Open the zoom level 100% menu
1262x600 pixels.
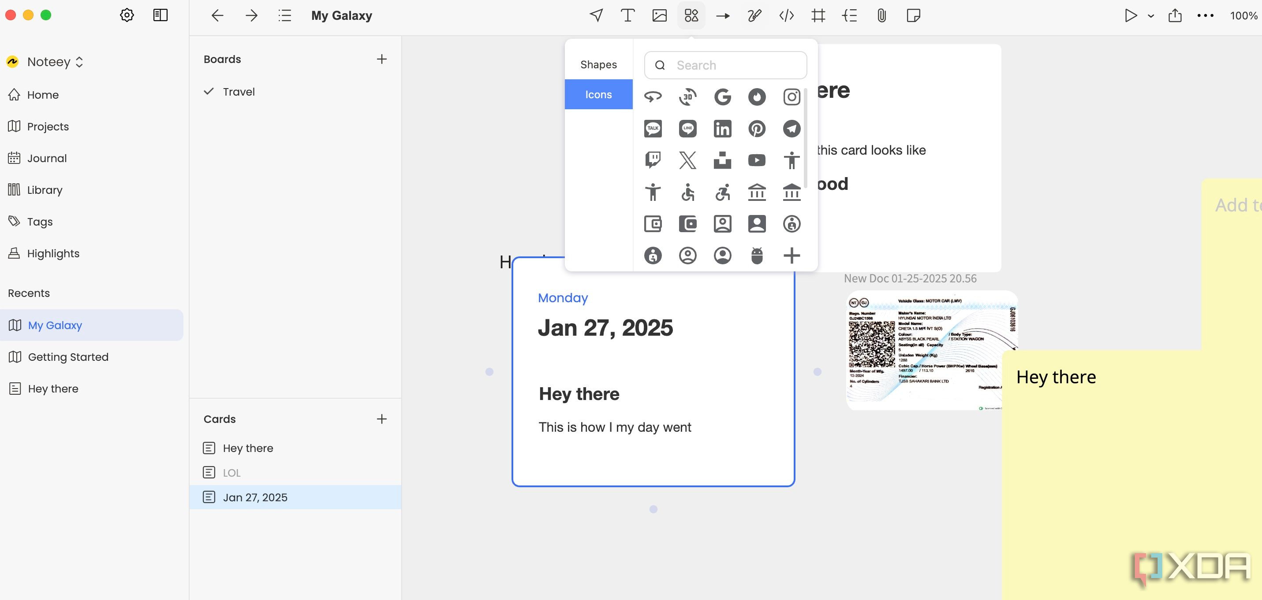coord(1243,16)
